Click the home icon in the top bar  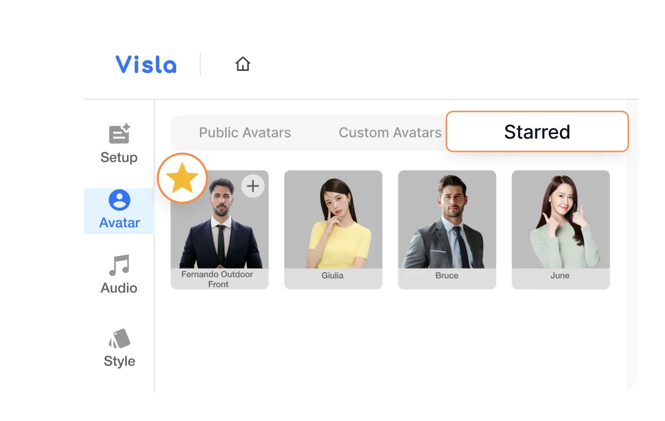243,64
